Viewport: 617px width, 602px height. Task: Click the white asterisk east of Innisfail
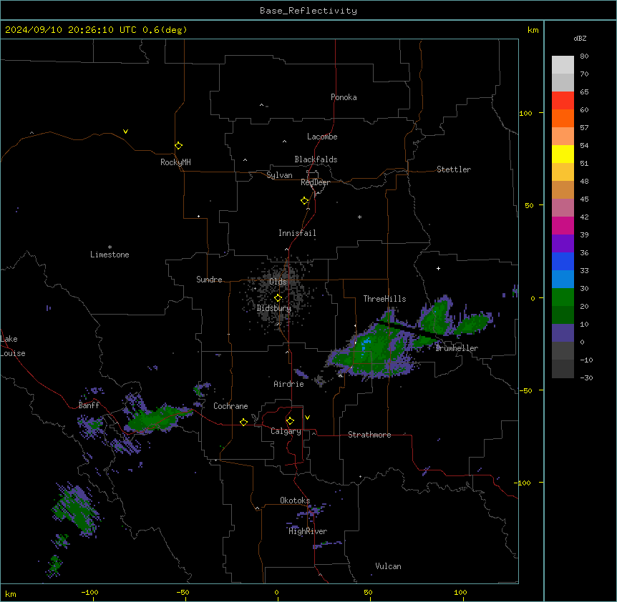359,217
